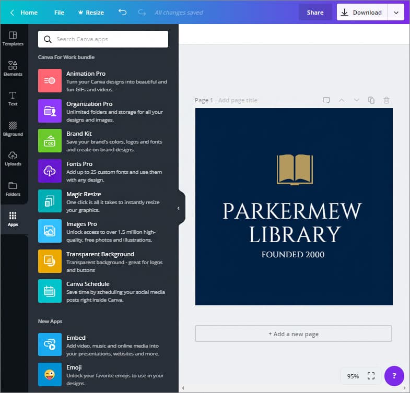Enter fullscreen using the expand icon
The image size is (410, 393).
point(371,376)
